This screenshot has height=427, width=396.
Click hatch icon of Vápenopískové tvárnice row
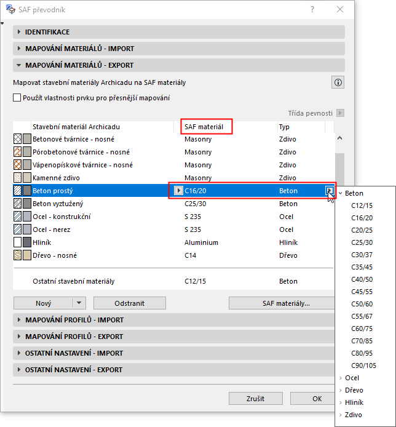(x=17, y=165)
